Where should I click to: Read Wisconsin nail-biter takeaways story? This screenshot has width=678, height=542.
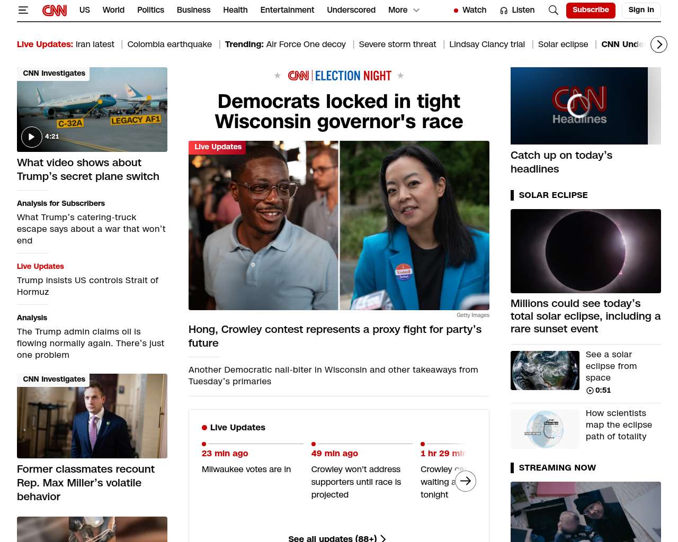(x=333, y=375)
